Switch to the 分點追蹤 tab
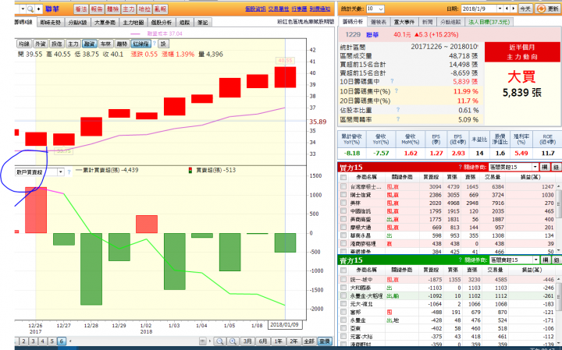 (450, 22)
